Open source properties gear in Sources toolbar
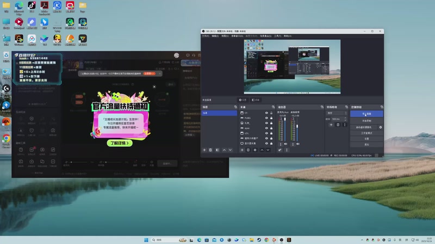 tap(255, 150)
